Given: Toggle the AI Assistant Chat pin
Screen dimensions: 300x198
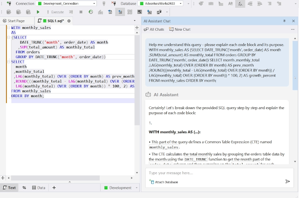Looking at the screenshot, I should point(284,21).
